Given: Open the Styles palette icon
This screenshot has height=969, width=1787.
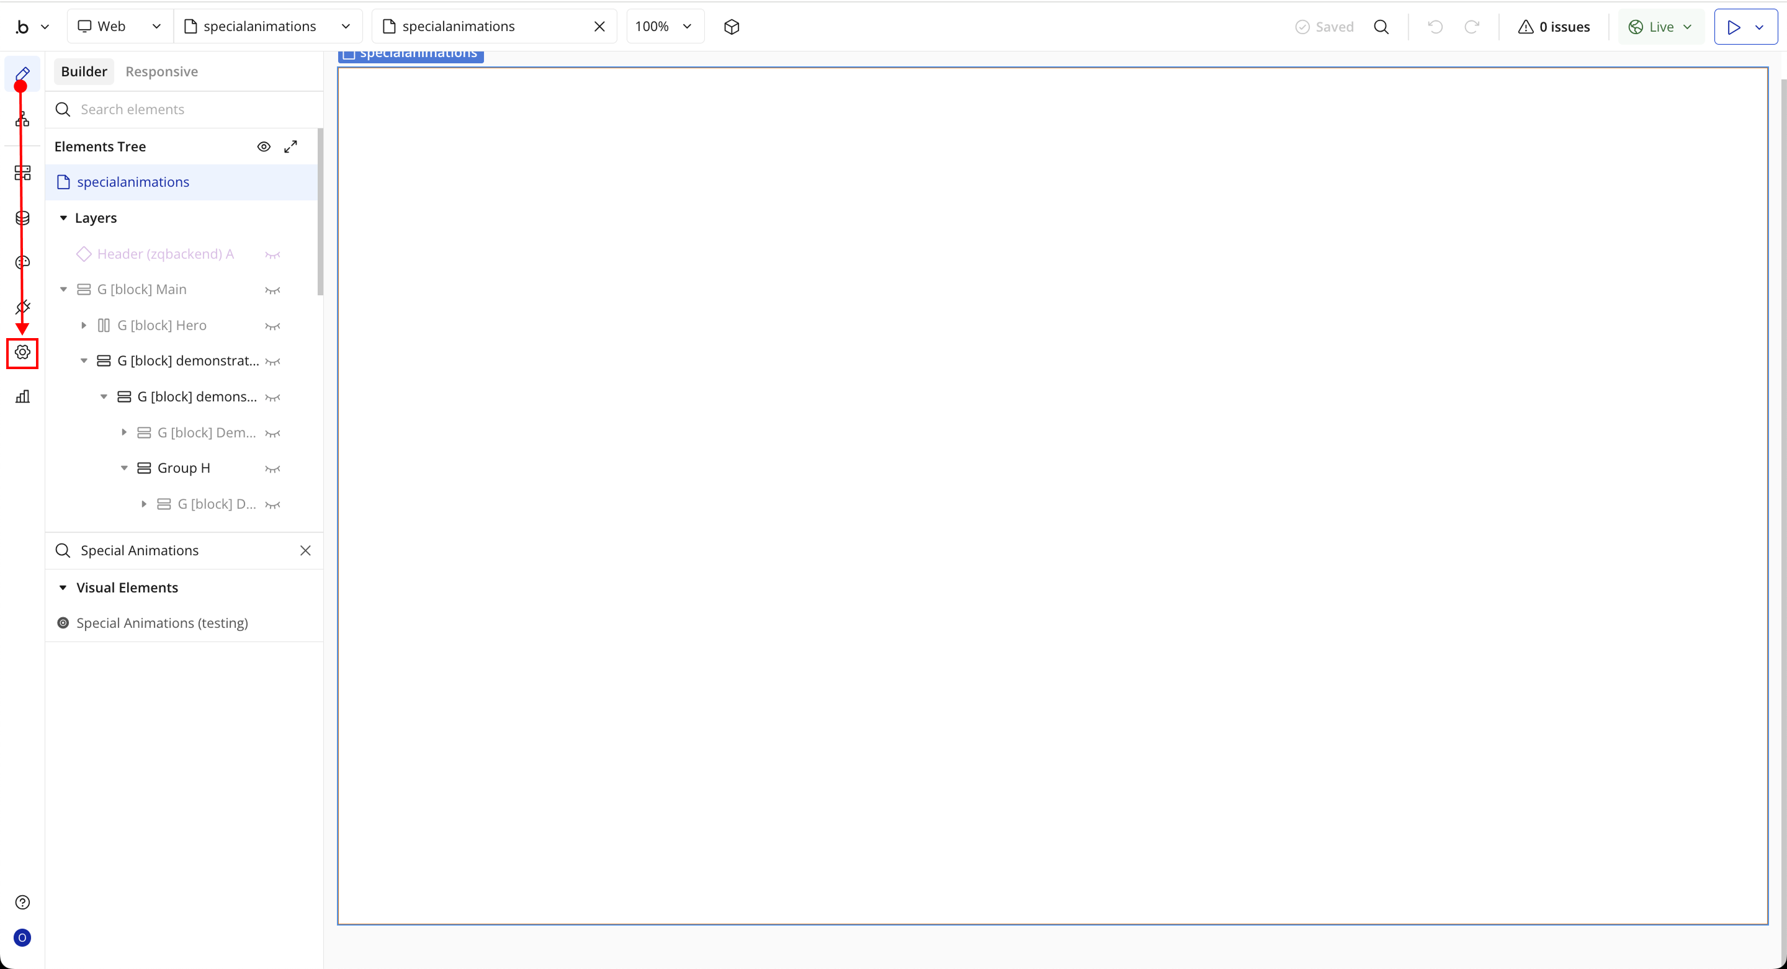Looking at the screenshot, I should (x=22, y=262).
